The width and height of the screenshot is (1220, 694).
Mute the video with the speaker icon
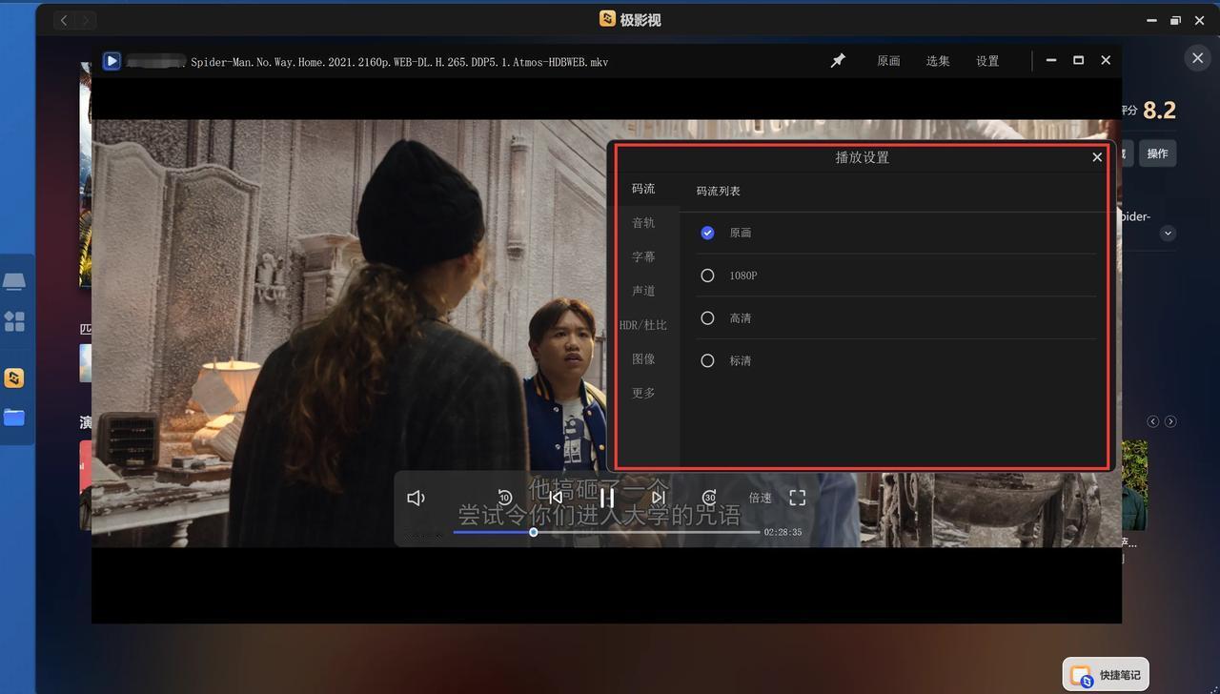(x=416, y=498)
